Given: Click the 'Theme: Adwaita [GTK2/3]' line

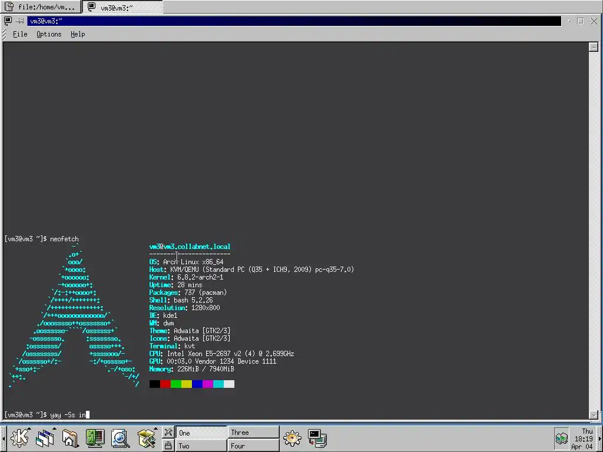Looking at the screenshot, I should point(190,331).
